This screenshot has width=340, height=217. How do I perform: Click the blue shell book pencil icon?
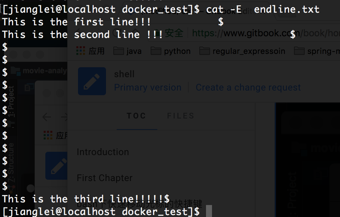92,81
